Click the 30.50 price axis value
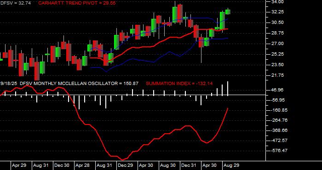The image size is (322, 170). point(277,23)
